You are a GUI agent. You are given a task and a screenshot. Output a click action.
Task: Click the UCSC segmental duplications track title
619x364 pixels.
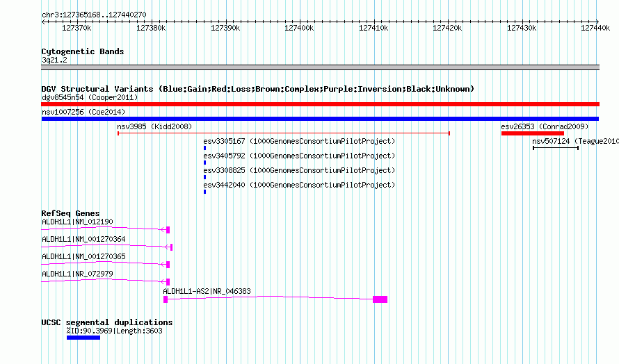pos(107,322)
